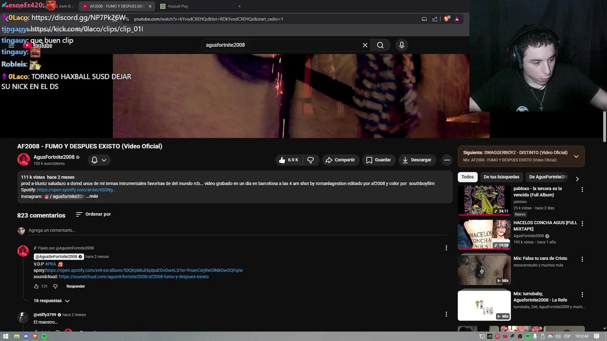Open more actions menu beside Descargar
The height and width of the screenshot is (341, 607).
point(447,160)
